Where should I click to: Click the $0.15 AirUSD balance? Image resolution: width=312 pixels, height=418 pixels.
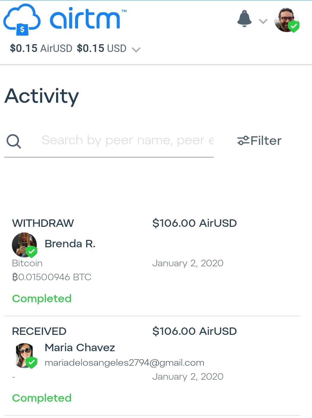click(41, 48)
